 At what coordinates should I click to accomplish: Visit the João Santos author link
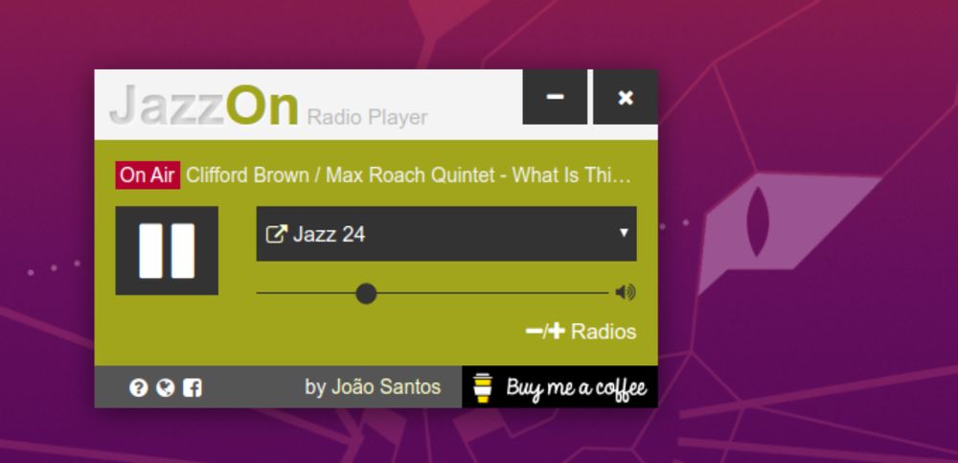[x=373, y=386]
